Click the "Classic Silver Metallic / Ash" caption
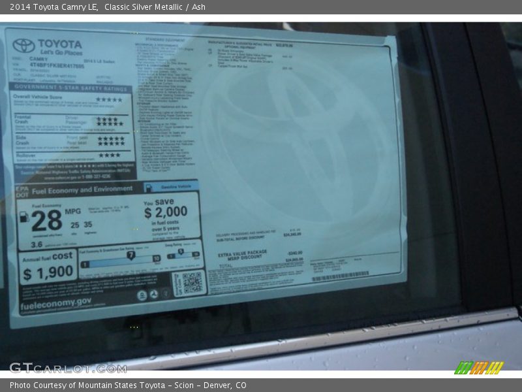This screenshot has width=522, height=392. click(x=155, y=7)
